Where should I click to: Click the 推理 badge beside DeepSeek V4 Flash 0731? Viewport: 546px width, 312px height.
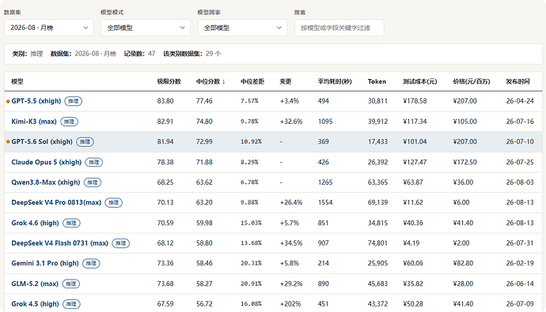pos(121,243)
